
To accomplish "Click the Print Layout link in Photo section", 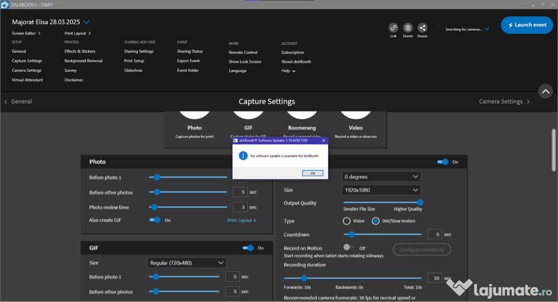I will [241, 220].
